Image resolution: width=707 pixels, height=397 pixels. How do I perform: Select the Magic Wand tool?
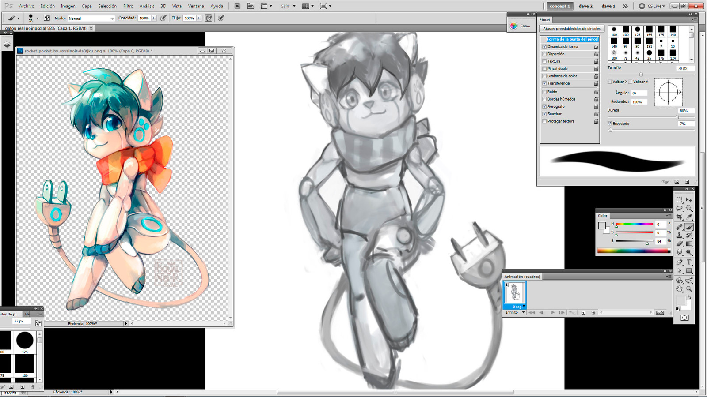pyautogui.click(x=689, y=209)
